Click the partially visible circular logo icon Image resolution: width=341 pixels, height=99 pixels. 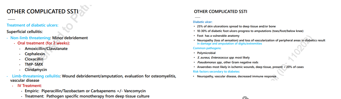click(x=245, y=98)
